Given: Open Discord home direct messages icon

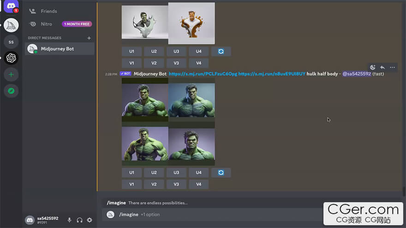Looking at the screenshot, I should coord(11,6).
